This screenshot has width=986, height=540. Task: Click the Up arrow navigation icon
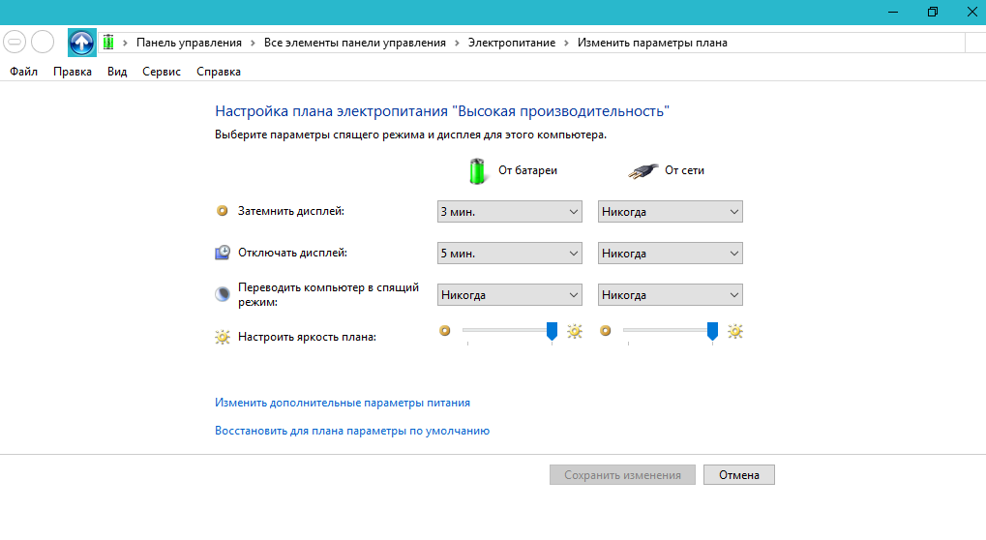click(82, 43)
